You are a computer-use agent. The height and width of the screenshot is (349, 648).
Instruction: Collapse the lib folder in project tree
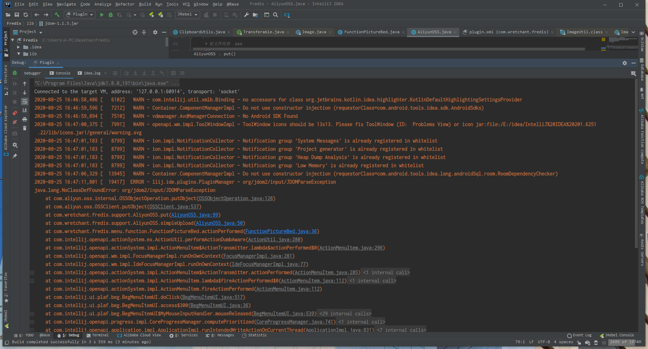coord(19,54)
